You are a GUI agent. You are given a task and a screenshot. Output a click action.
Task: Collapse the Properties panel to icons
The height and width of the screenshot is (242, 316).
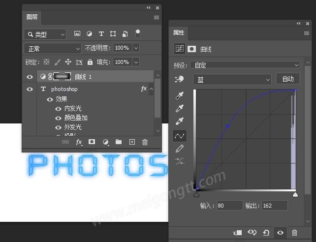tap(299, 23)
